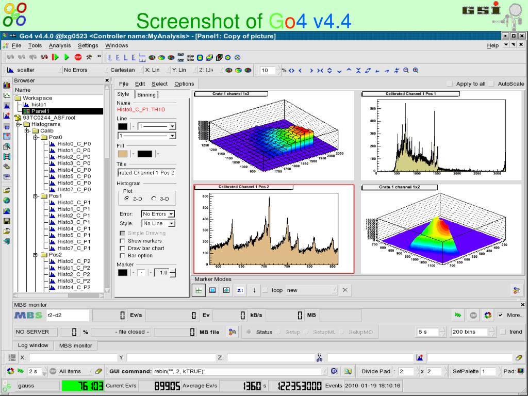Start the analysis with the green play icon
Viewport: 528px width, 396px height.
pyautogui.click(x=67, y=57)
